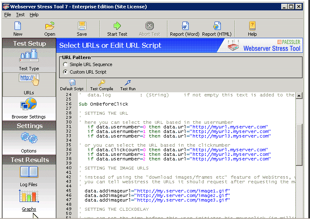Open the Help menu
The image size is (310, 219).
click(34, 15)
